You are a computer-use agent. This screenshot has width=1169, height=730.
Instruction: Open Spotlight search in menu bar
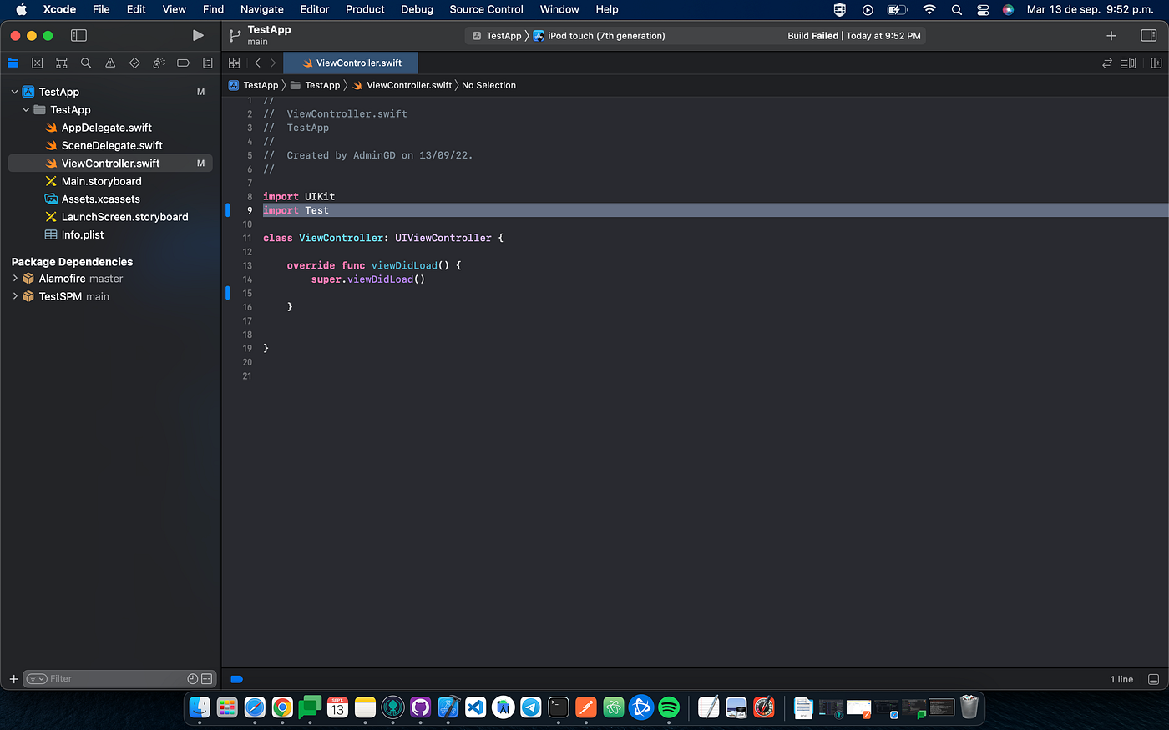click(x=957, y=9)
